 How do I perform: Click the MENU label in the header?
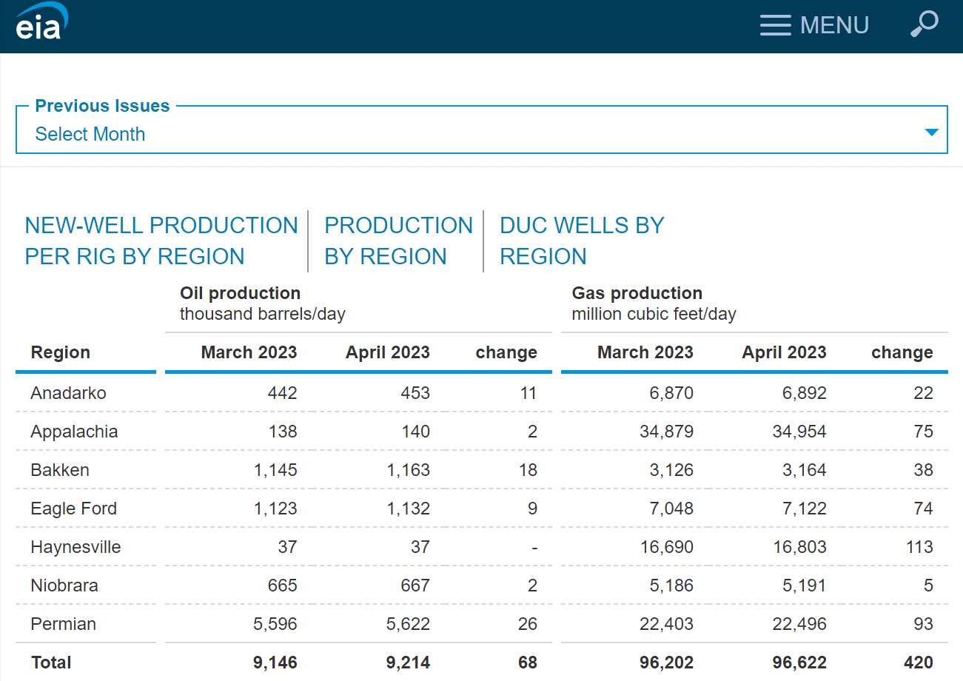point(834,24)
